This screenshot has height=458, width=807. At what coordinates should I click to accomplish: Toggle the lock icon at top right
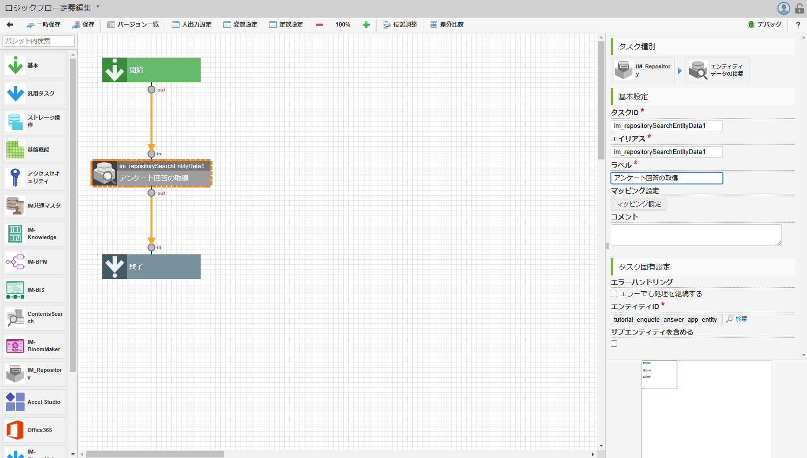point(799,8)
